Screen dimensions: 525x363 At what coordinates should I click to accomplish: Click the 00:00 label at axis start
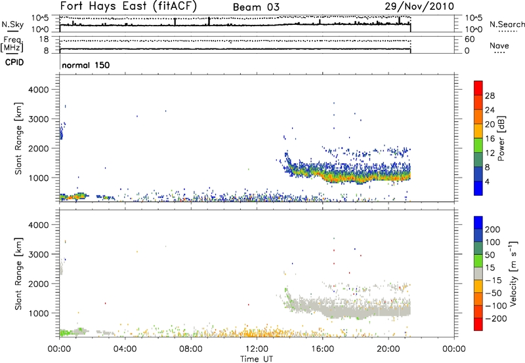(x=59, y=349)
